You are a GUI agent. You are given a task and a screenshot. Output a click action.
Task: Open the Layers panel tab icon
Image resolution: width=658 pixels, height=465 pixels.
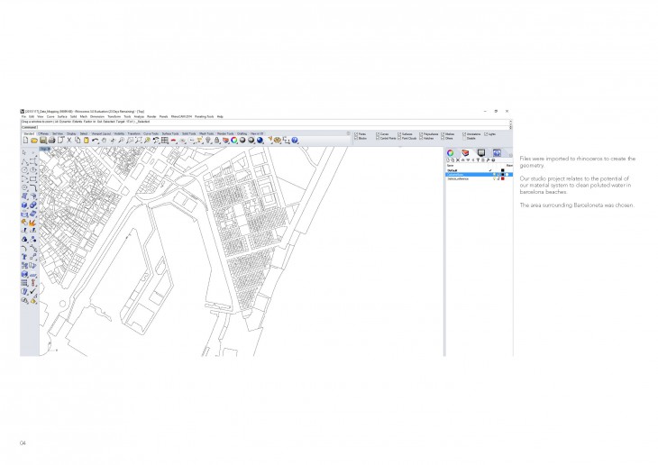[x=465, y=153]
